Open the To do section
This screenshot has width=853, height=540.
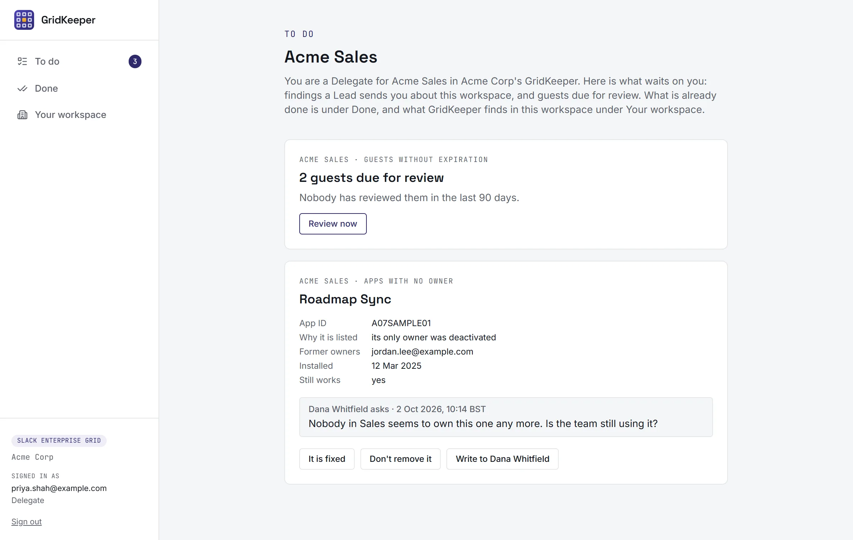coord(79,61)
